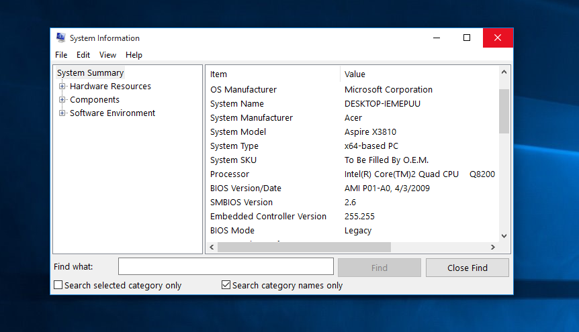Minimize the System Information window
This screenshot has width=579, height=332.
437,38
